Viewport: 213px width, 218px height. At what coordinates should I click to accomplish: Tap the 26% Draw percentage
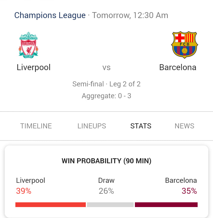(x=106, y=191)
